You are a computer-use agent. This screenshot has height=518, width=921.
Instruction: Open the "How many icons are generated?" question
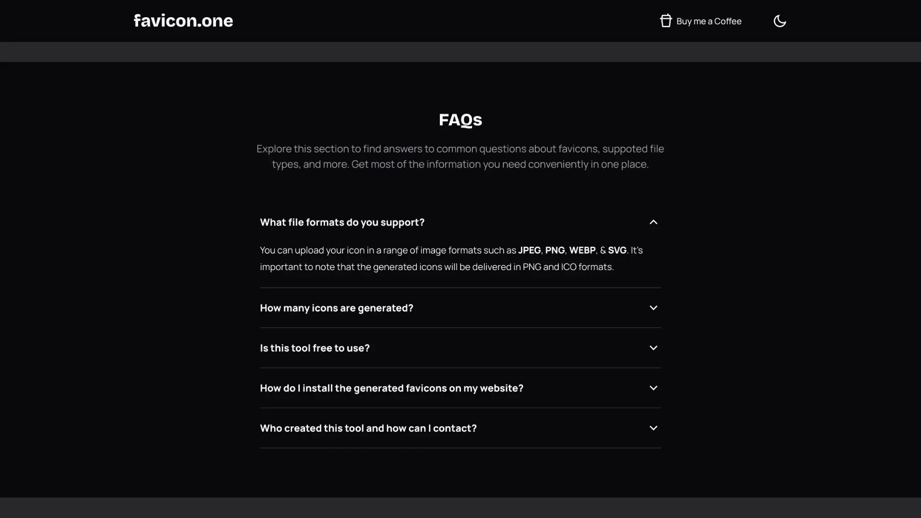(336, 308)
